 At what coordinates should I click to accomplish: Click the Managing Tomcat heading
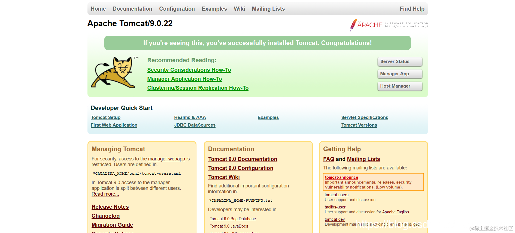tap(118, 149)
